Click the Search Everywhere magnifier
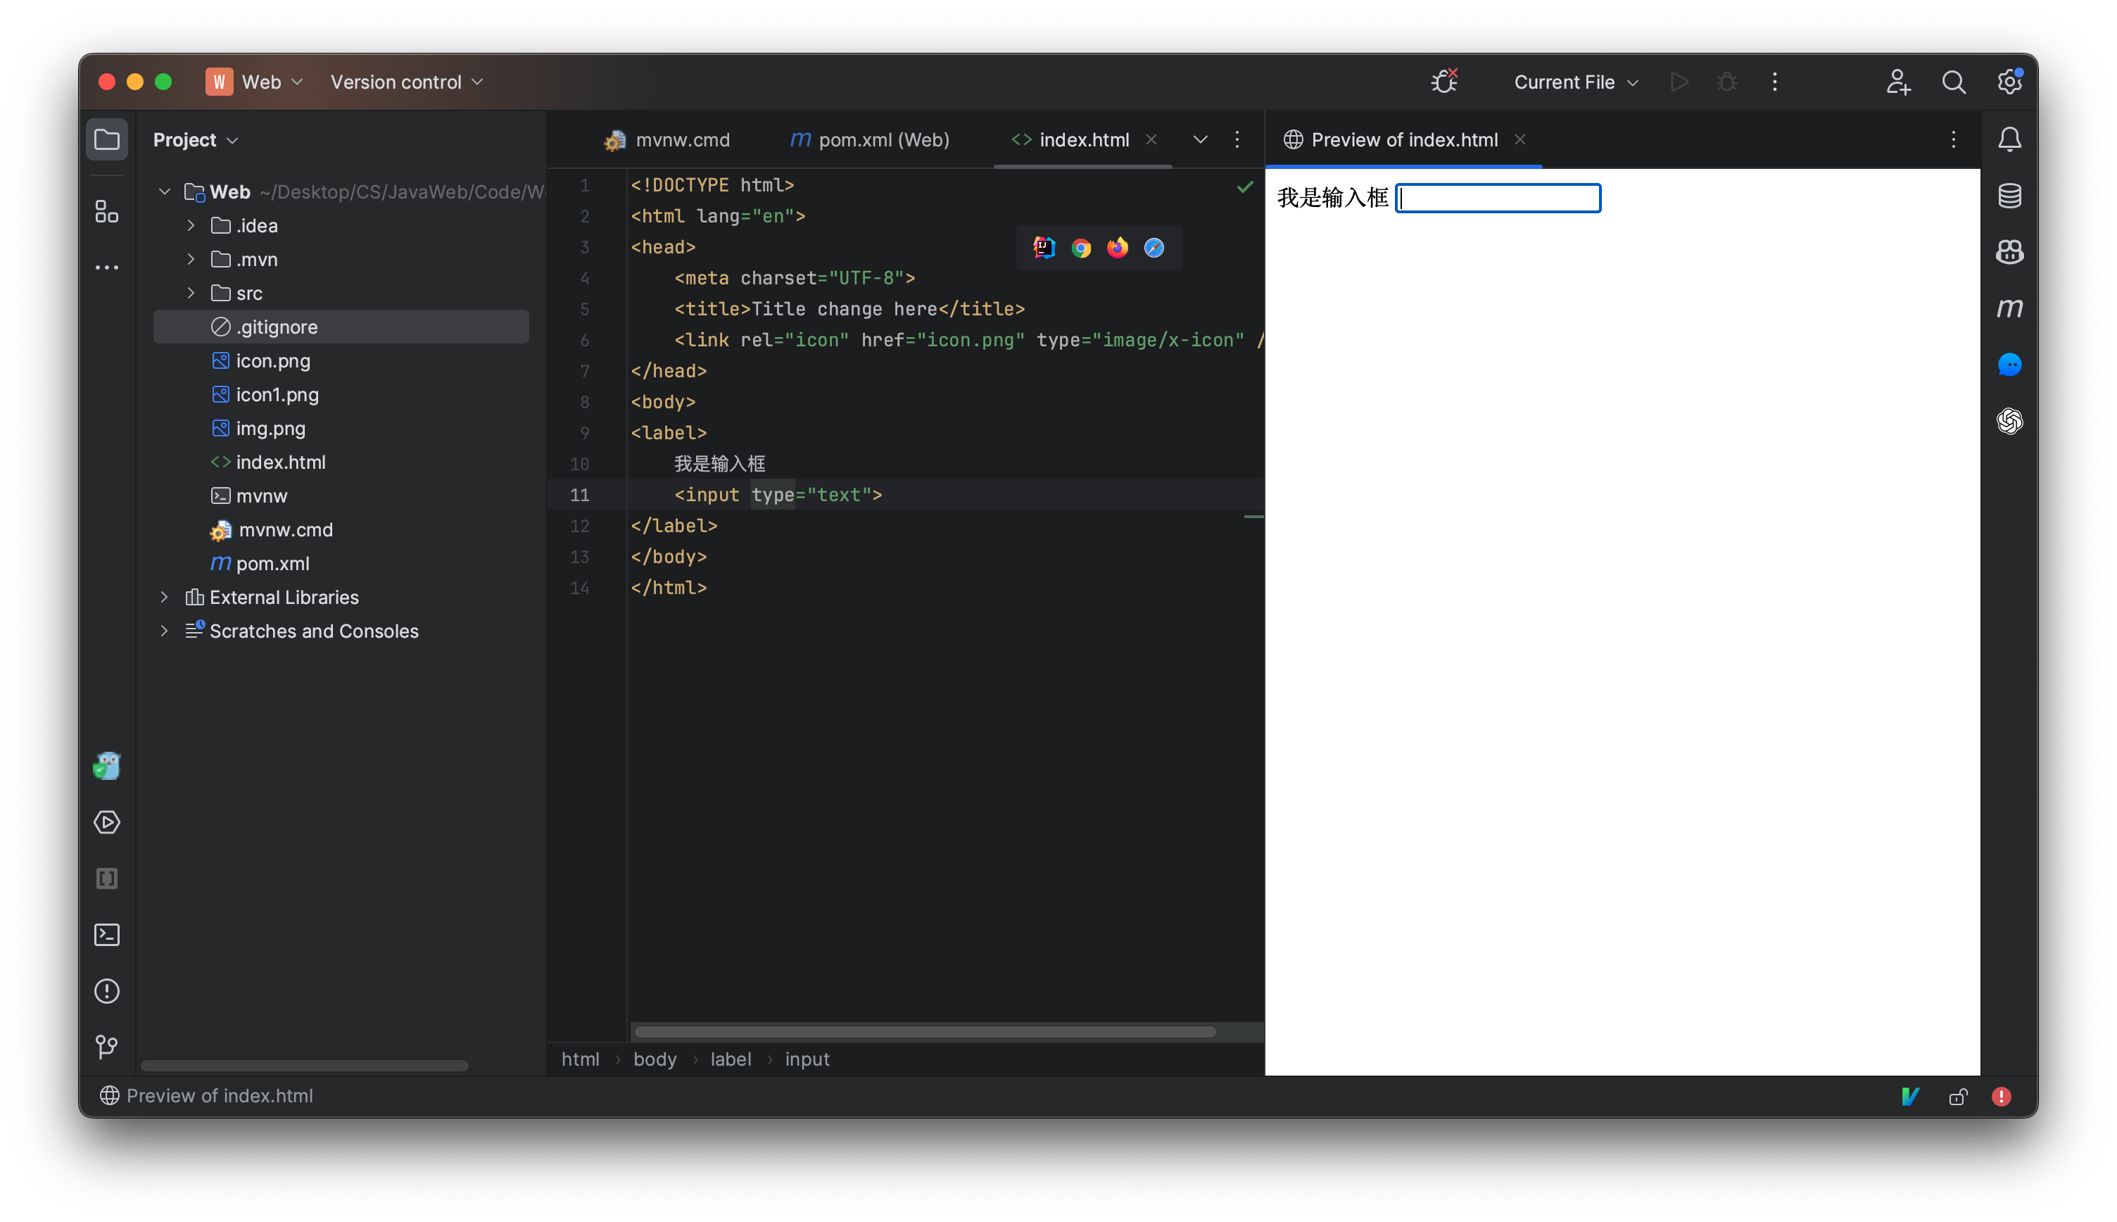 click(x=1952, y=82)
